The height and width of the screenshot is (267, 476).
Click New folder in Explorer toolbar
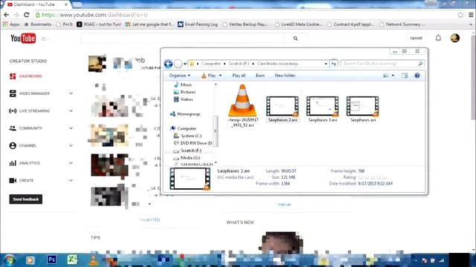[x=285, y=76]
